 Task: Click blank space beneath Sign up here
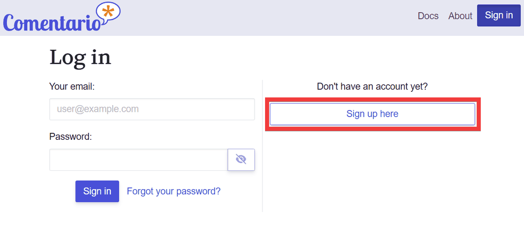point(372,170)
